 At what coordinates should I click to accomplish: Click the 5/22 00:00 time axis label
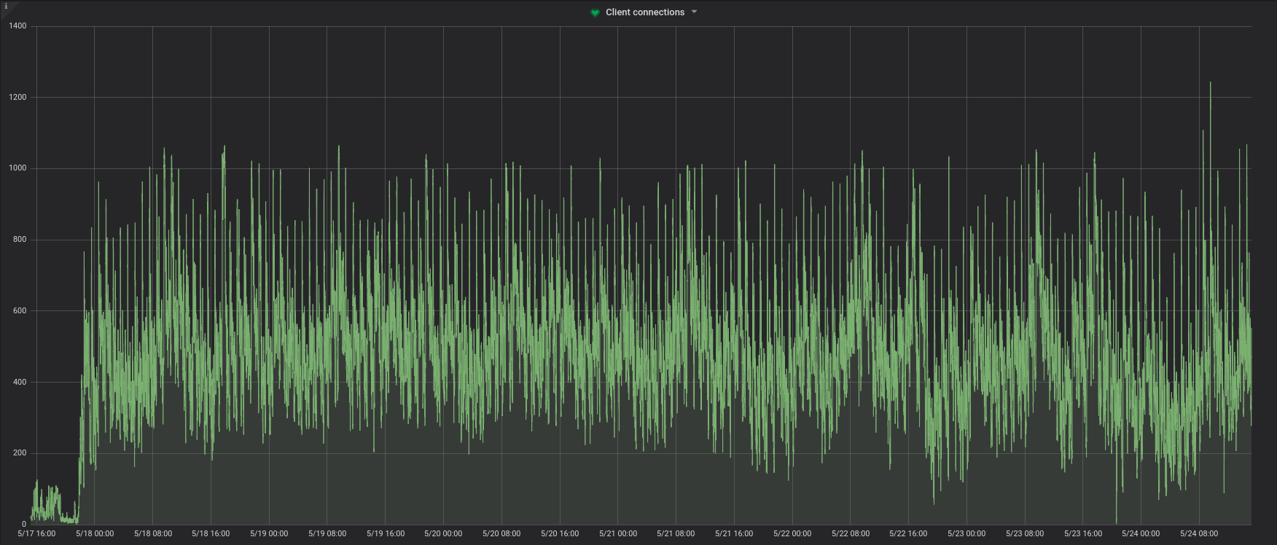(792, 533)
